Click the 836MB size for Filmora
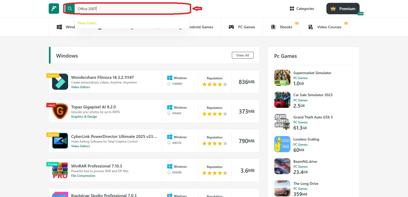408x197 pixels. 247,82
